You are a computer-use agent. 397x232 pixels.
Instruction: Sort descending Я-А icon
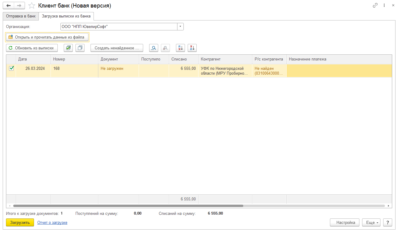coord(192,48)
